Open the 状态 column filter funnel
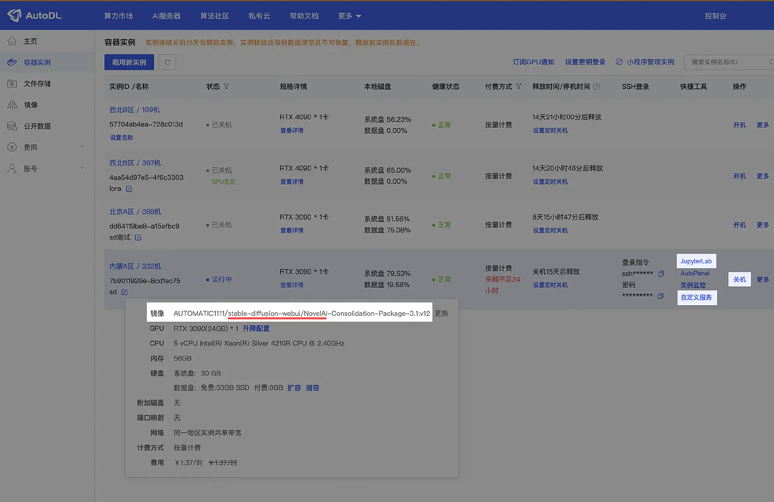The width and height of the screenshot is (774, 502). [226, 86]
